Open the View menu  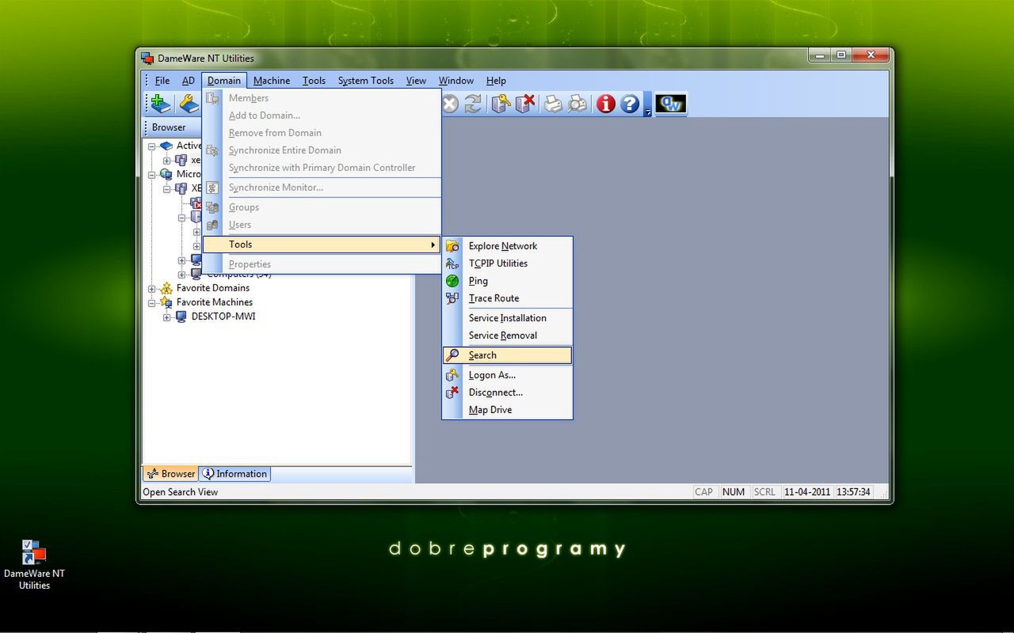pyautogui.click(x=416, y=81)
